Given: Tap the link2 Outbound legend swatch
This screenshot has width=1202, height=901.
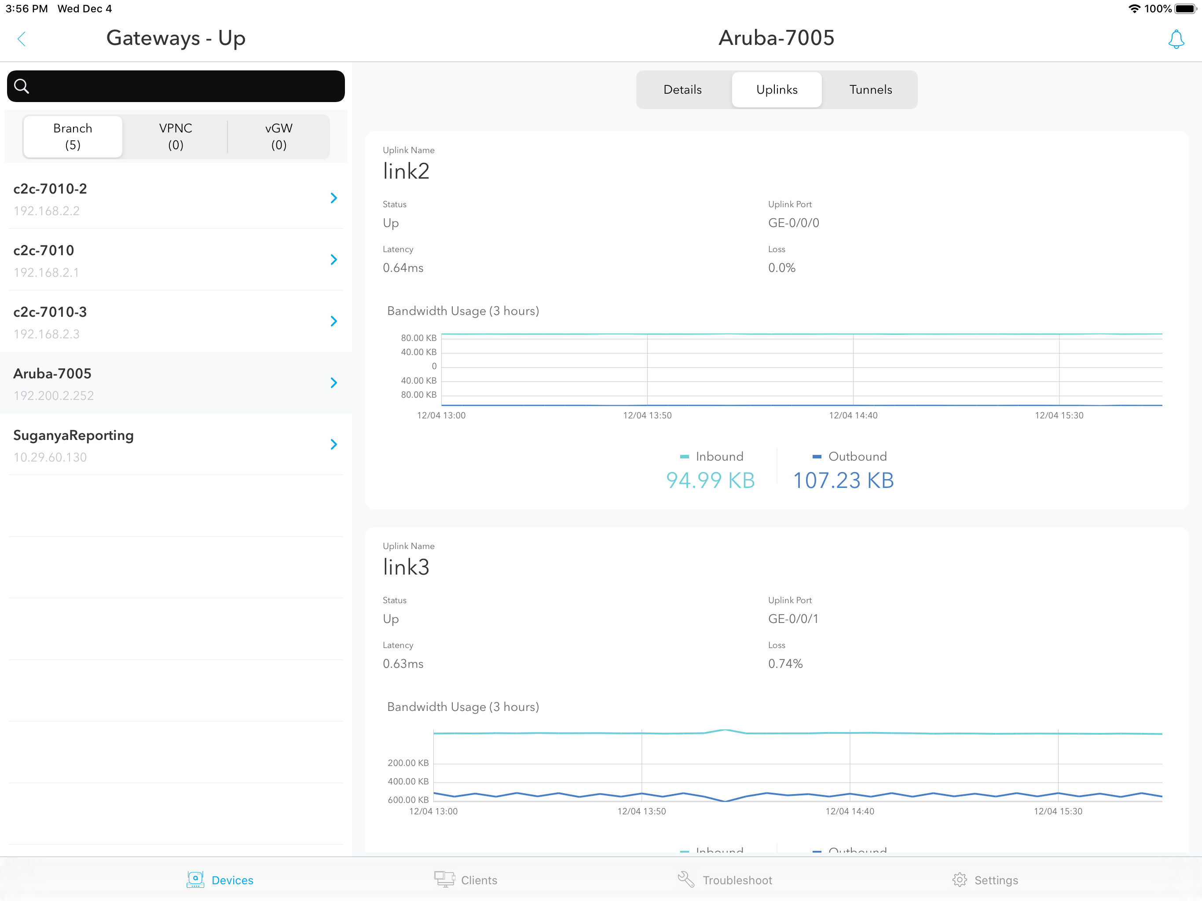Looking at the screenshot, I should click(x=817, y=457).
